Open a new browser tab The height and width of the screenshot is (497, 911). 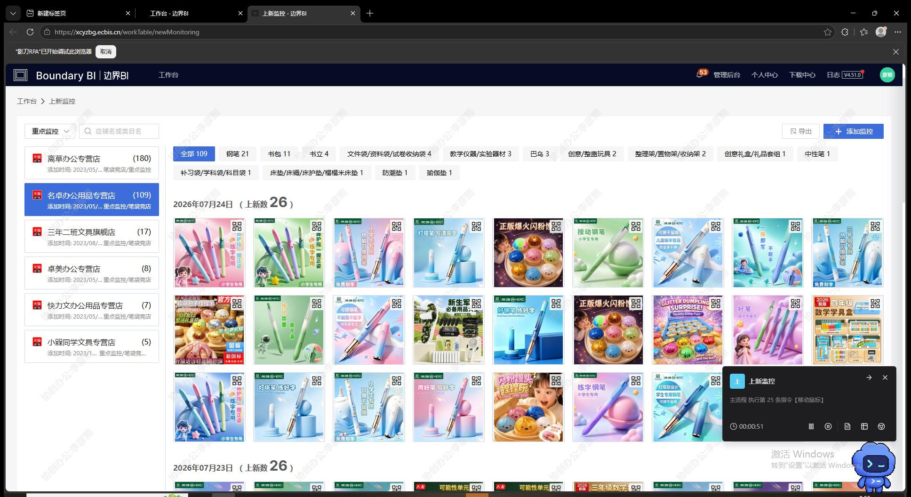[x=370, y=14]
